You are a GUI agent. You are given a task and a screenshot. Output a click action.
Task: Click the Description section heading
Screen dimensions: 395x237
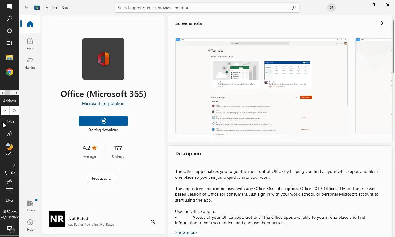pyautogui.click(x=188, y=153)
